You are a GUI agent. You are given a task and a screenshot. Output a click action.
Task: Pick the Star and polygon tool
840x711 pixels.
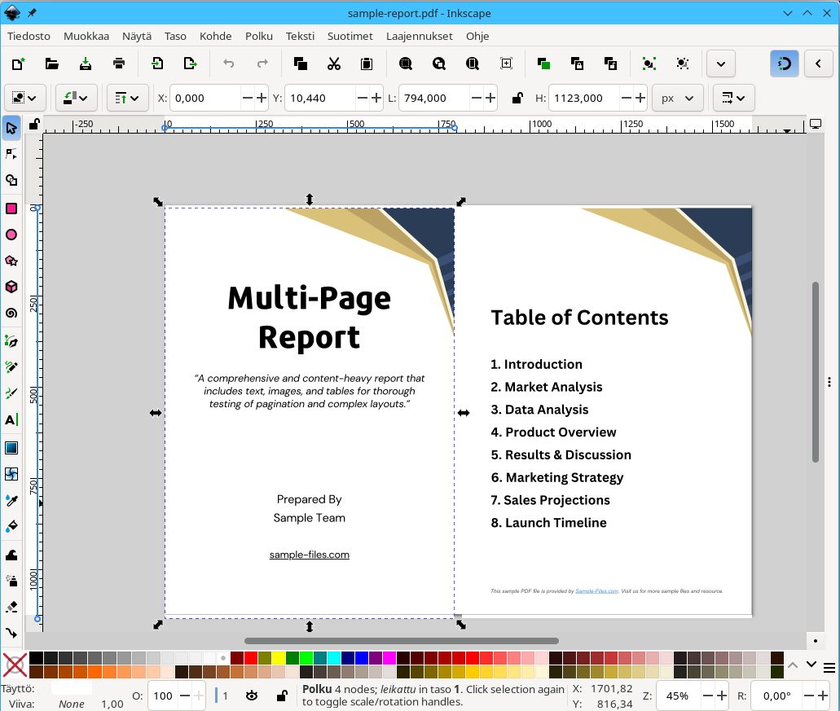point(11,261)
